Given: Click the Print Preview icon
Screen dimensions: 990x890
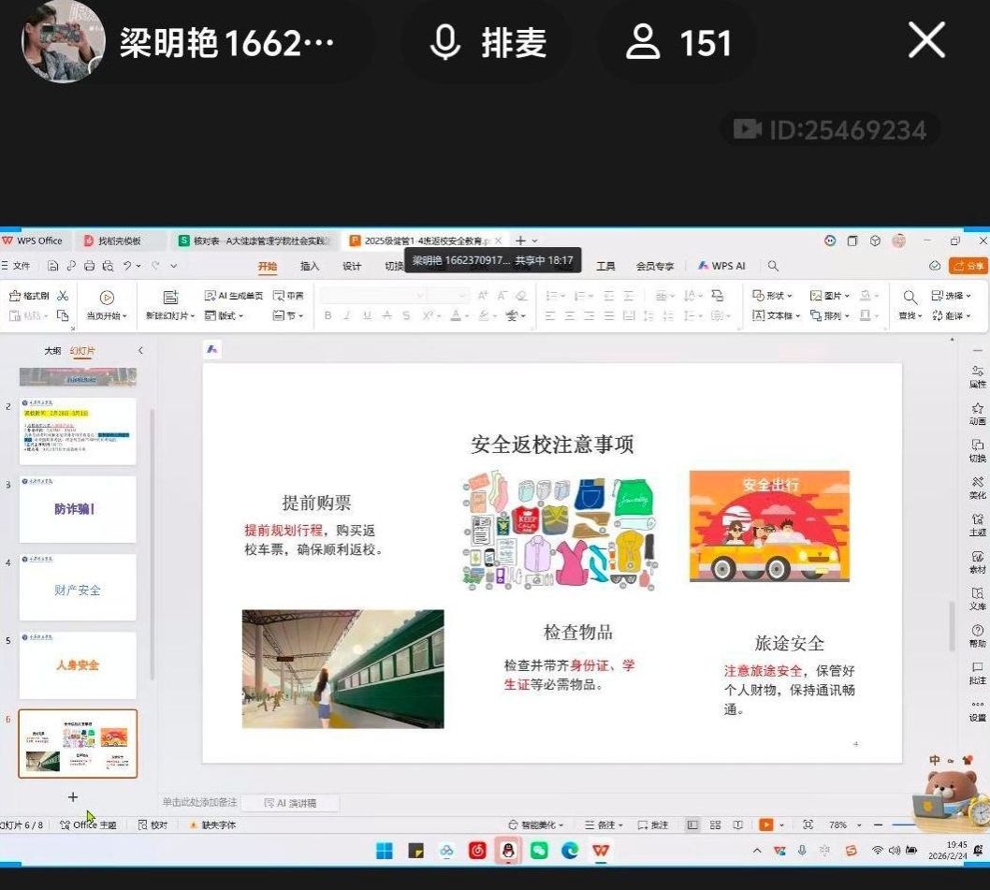Looking at the screenshot, I should click(x=108, y=266).
